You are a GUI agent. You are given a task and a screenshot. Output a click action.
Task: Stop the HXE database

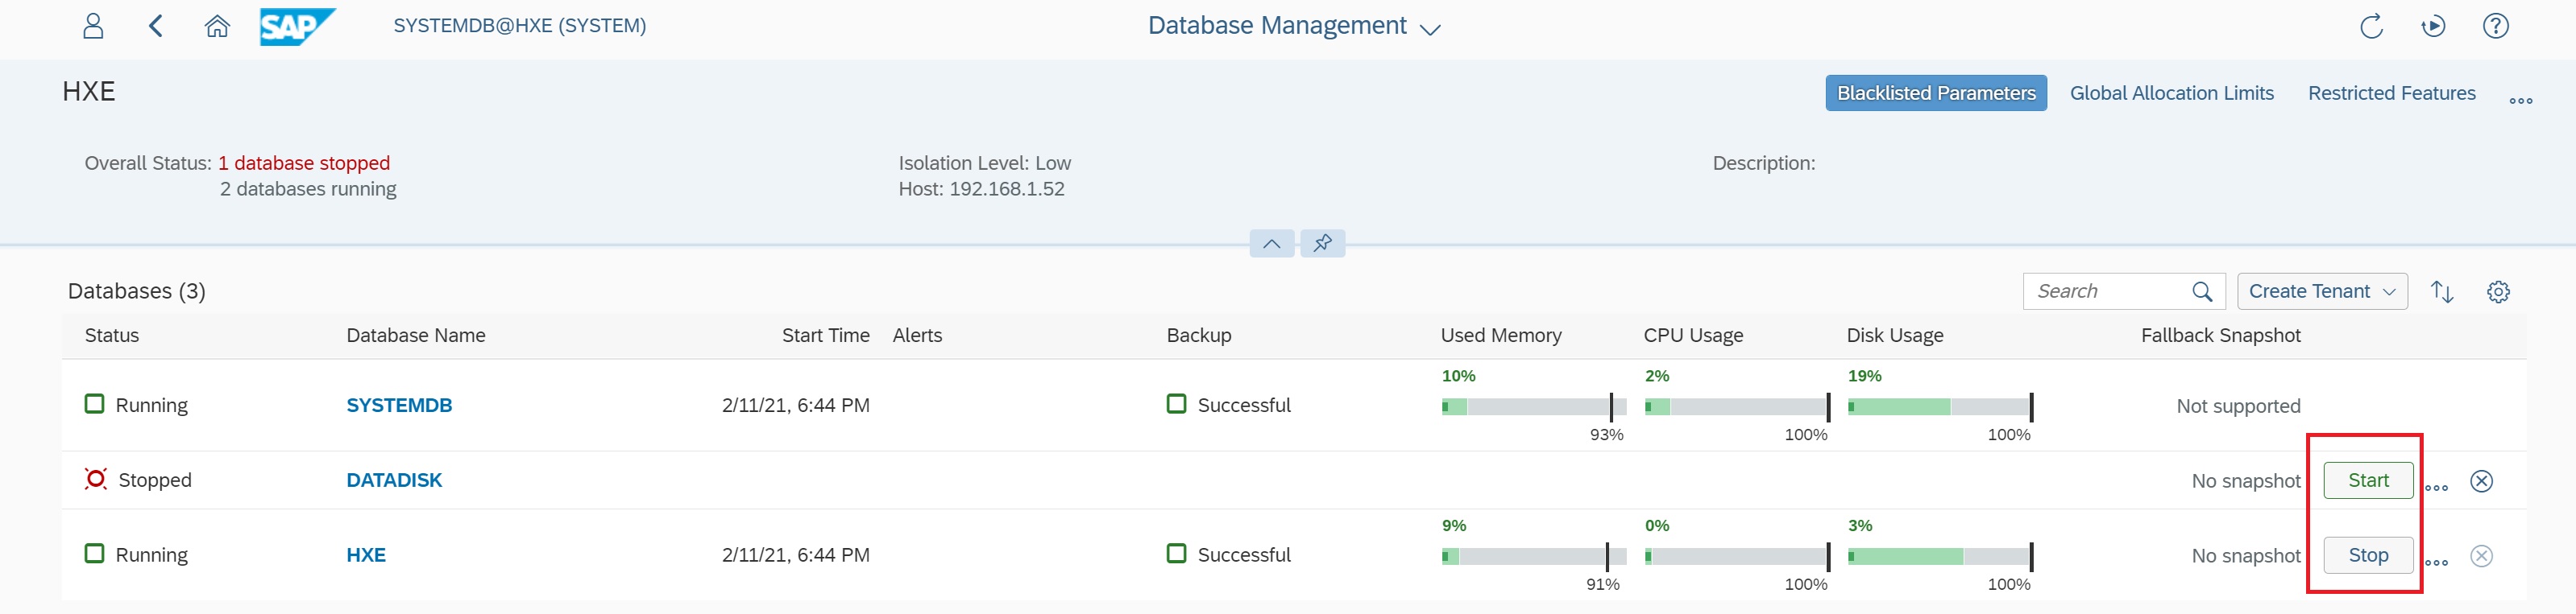click(2368, 555)
